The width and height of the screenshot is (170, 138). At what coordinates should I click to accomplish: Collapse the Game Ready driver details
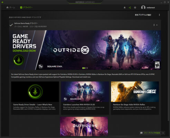[157, 25]
